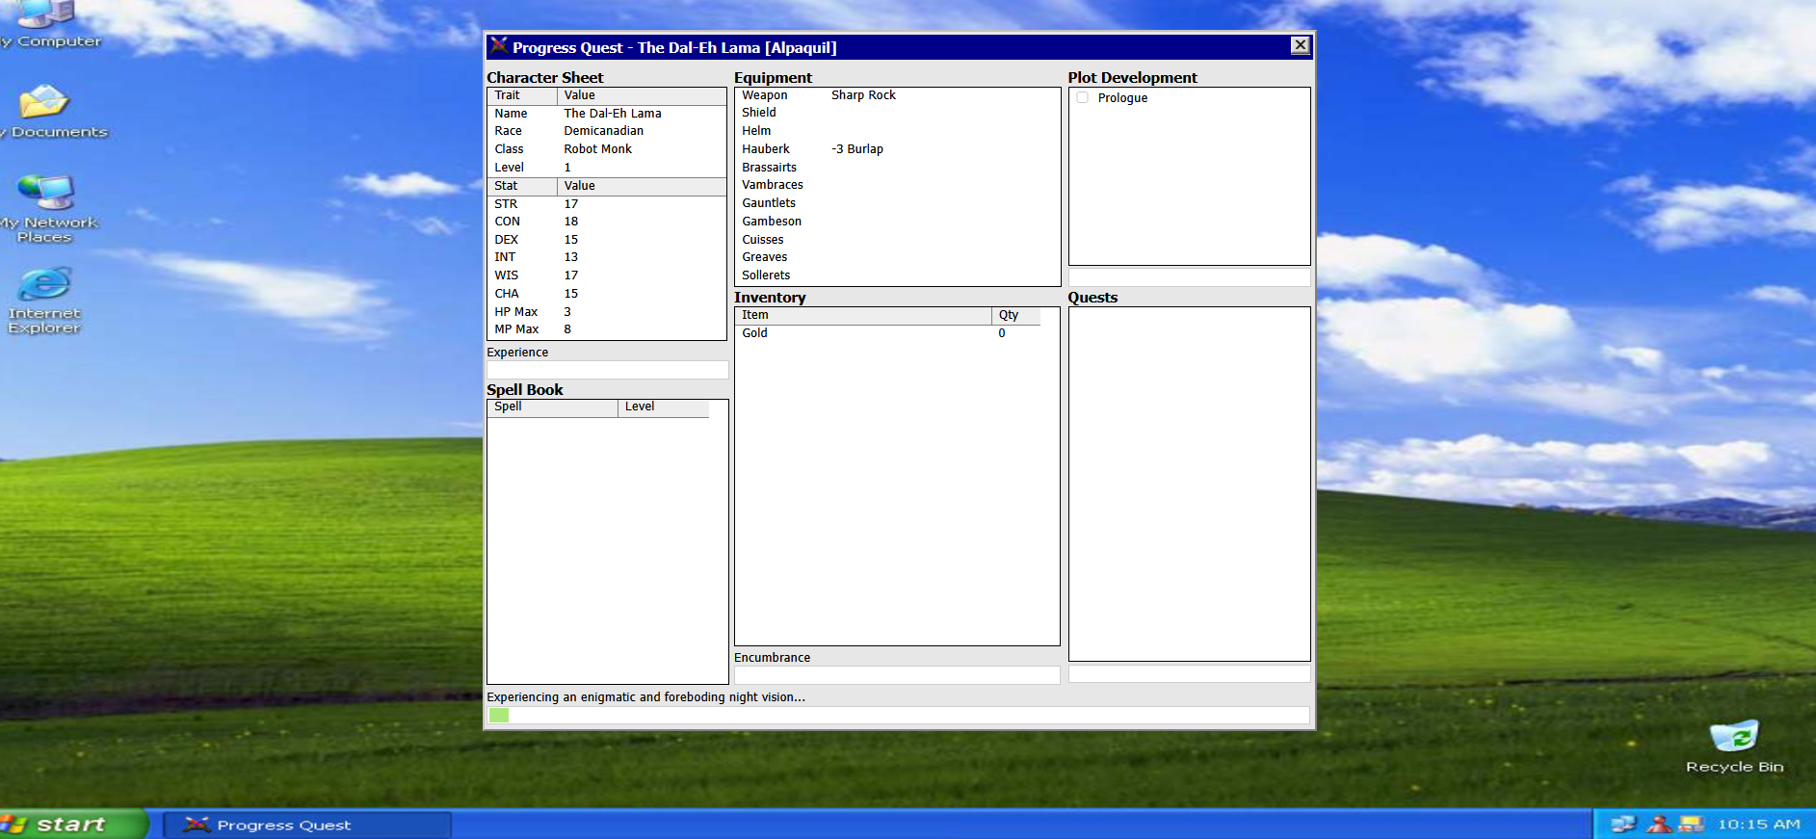Click the 'Gambeson' equipment row
This screenshot has height=839, width=1816.
tap(772, 222)
